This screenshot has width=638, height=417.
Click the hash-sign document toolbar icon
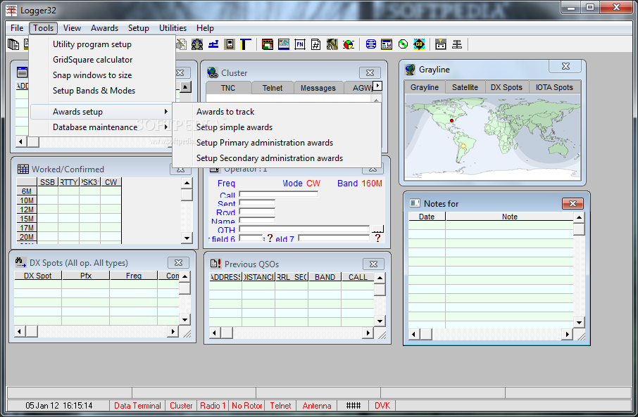pyautogui.click(x=315, y=44)
